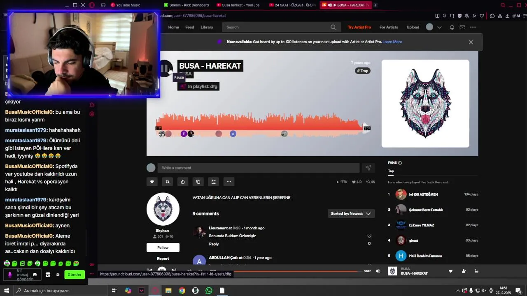Pause the BUSA - HAREKAT track in the header
Viewport: 527px width, 296px height.
(x=165, y=69)
